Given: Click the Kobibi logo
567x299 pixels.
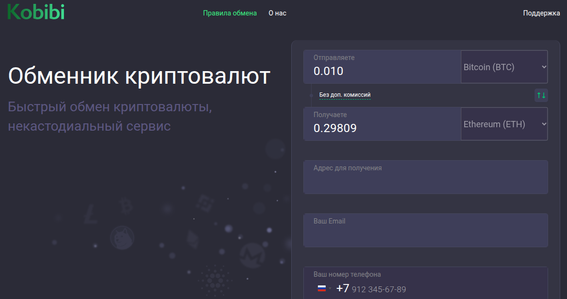Looking at the screenshot, I should click(36, 12).
